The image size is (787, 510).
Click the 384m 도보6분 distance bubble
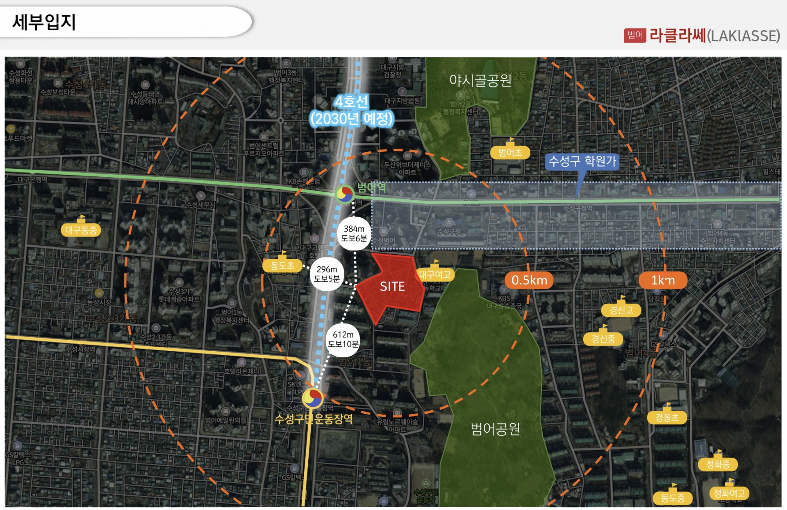(x=354, y=234)
